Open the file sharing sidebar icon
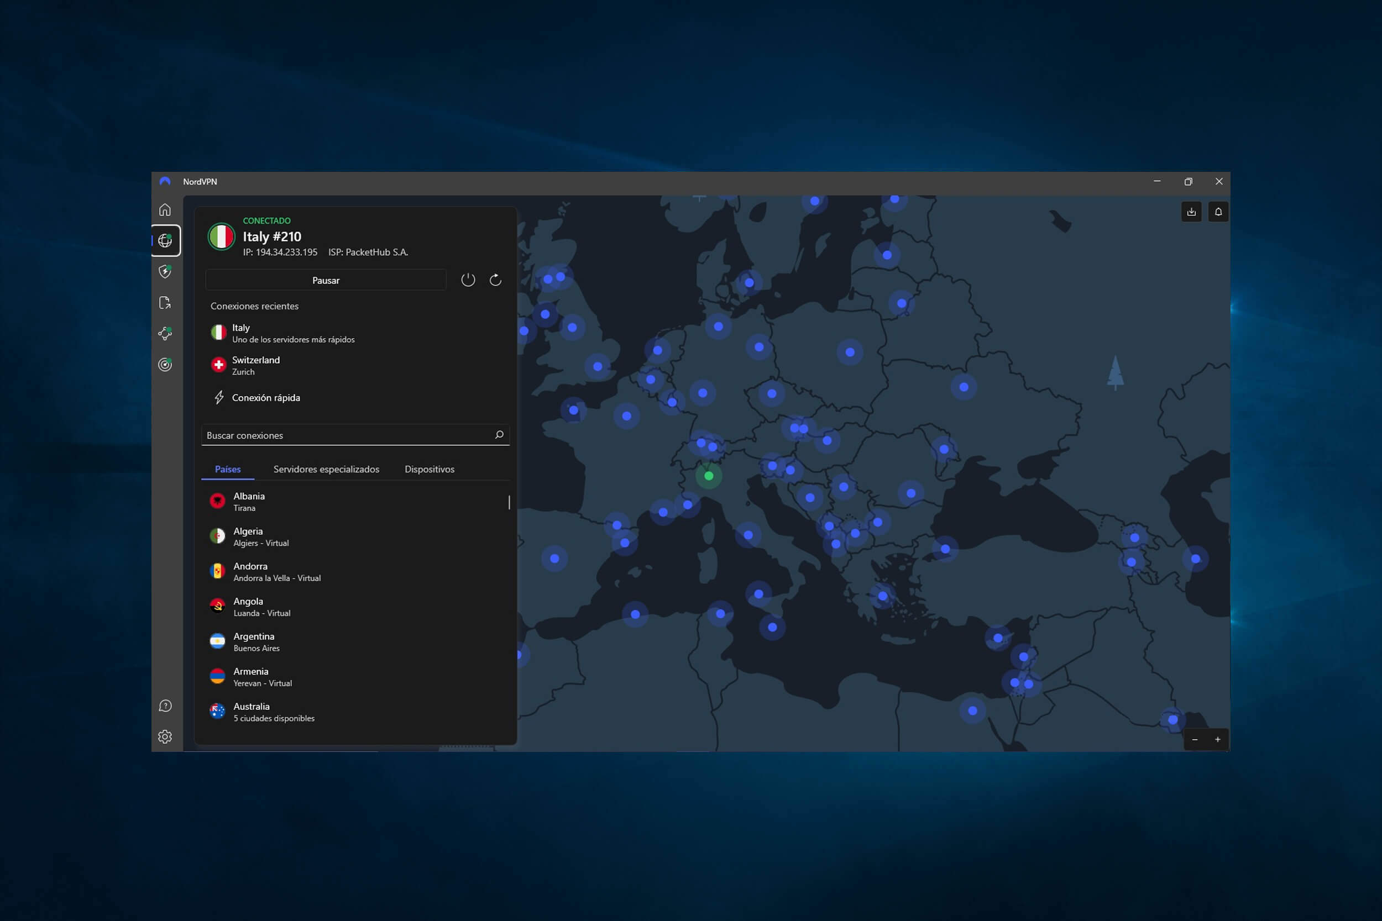Image resolution: width=1382 pixels, height=921 pixels. (165, 303)
